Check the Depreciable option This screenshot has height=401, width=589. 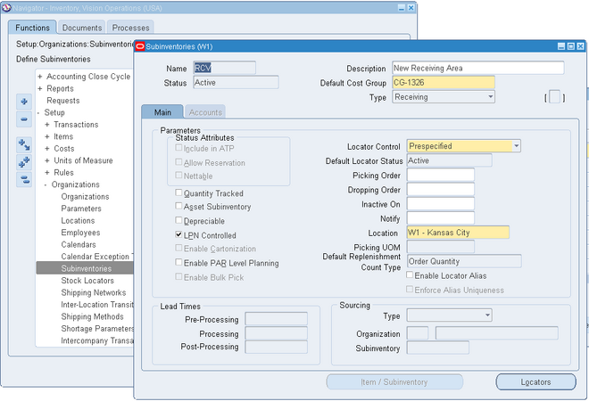point(178,220)
